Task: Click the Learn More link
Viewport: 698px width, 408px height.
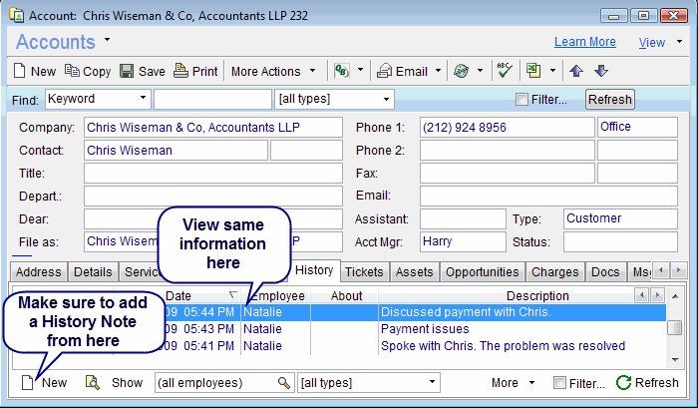Action: coord(584,42)
